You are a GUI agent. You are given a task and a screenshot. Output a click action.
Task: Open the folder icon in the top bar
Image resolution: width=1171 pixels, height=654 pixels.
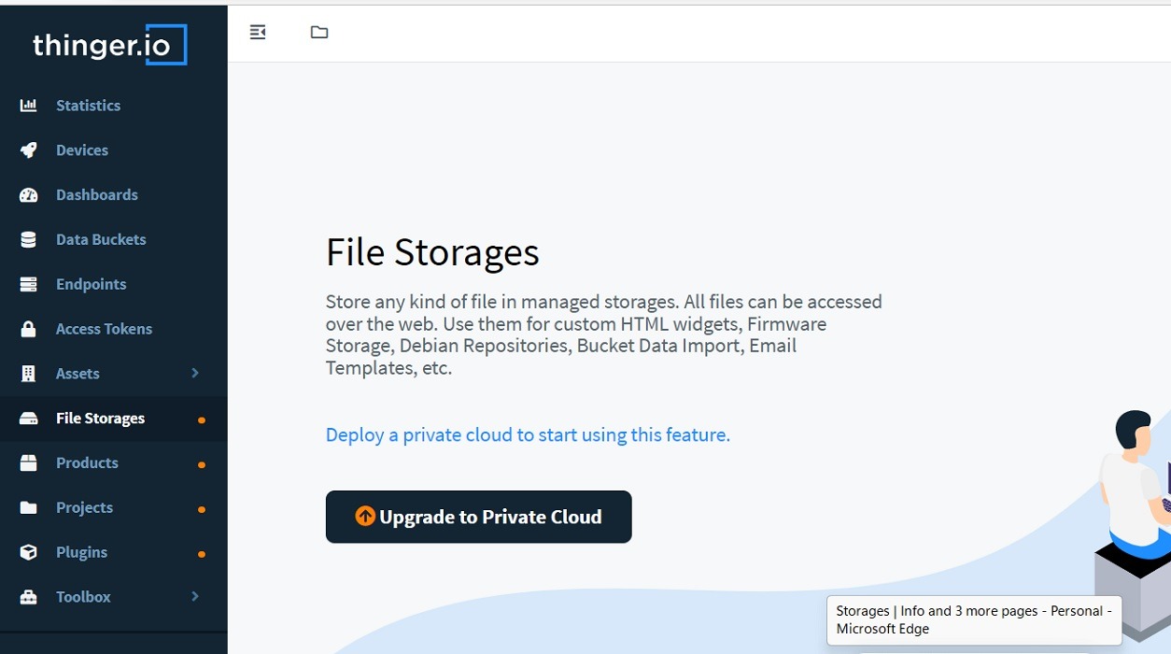319,33
